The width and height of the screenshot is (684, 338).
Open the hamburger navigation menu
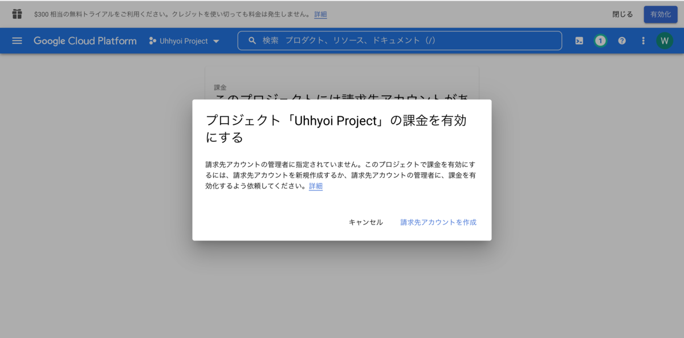[17, 41]
